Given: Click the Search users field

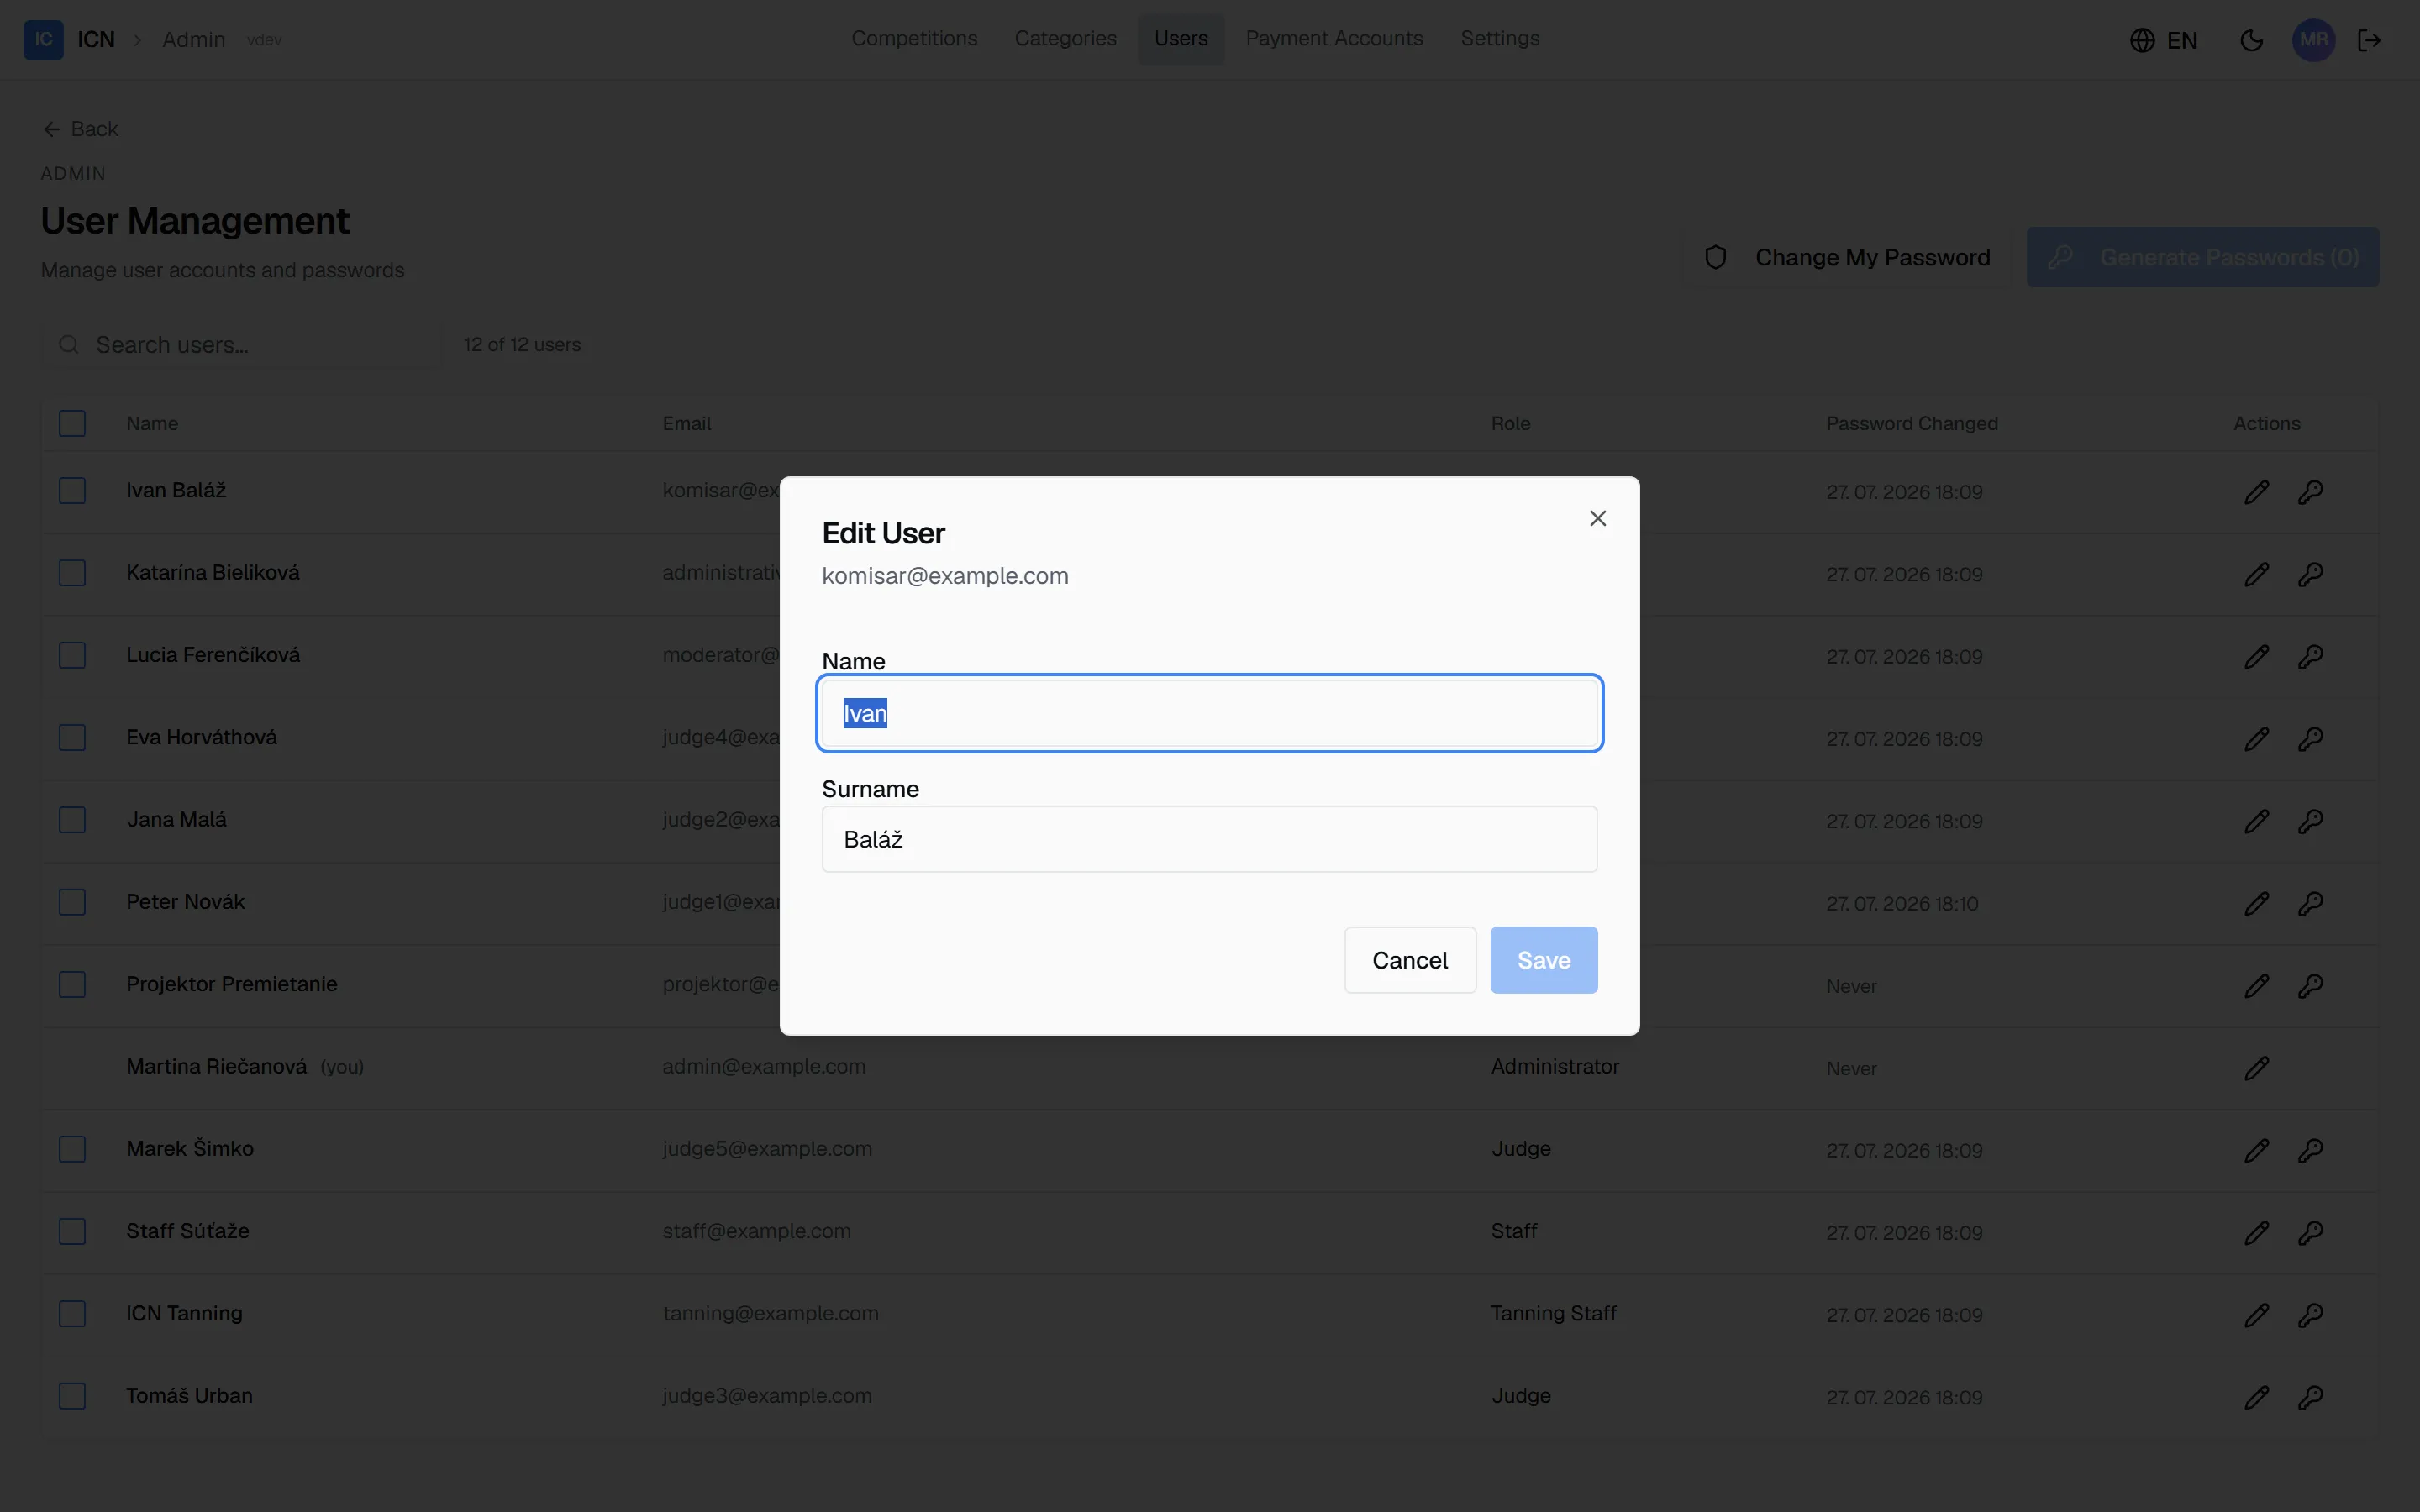Looking at the screenshot, I should (x=241, y=345).
